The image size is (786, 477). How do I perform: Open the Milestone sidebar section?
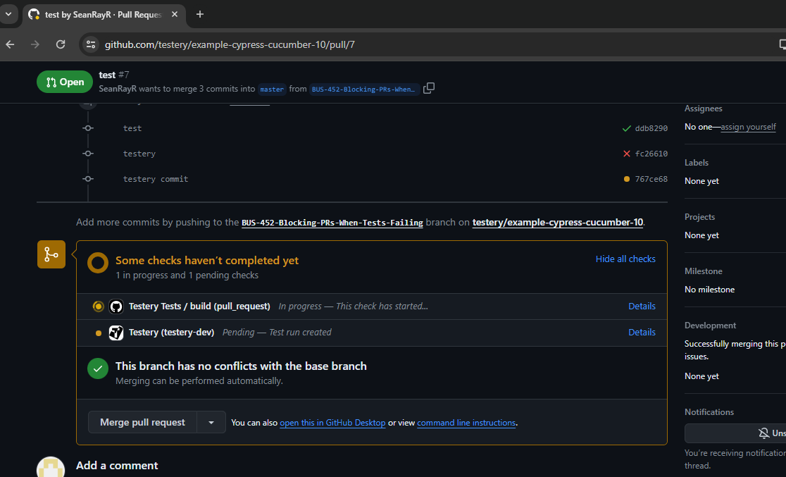click(x=704, y=271)
